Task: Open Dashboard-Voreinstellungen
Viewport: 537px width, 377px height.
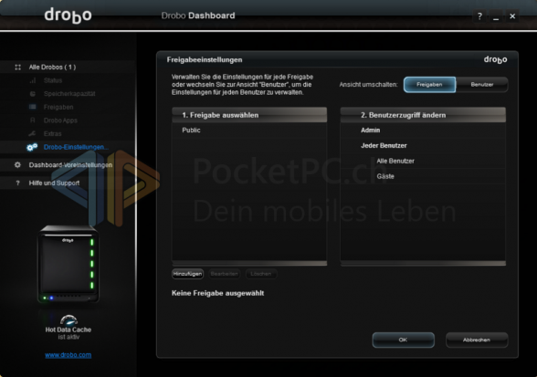Action: [x=70, y=165]
